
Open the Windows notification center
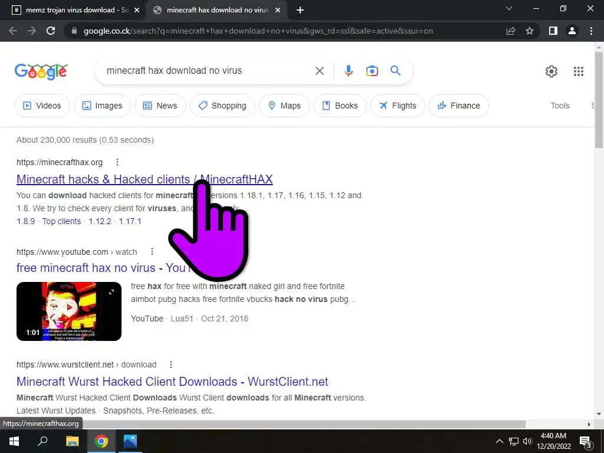click(x=586, y=441)
